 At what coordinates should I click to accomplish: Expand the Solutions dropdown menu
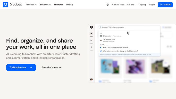45,5
